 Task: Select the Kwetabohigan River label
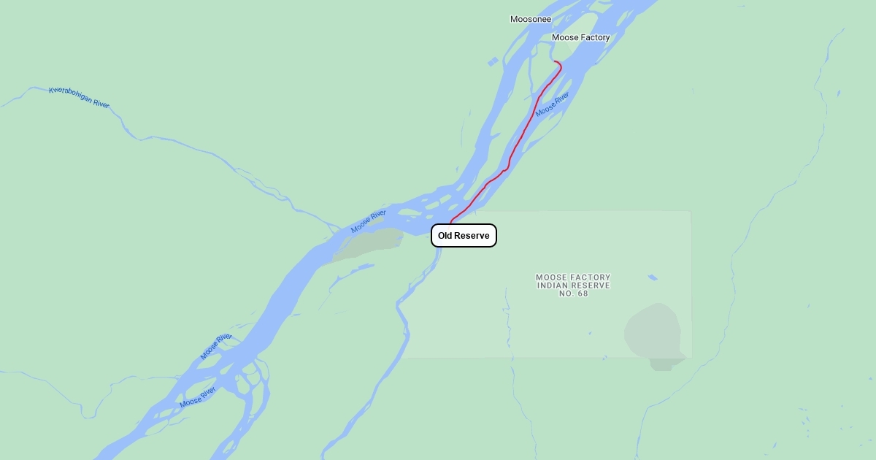pyautogui.click(x=79, y=98)
